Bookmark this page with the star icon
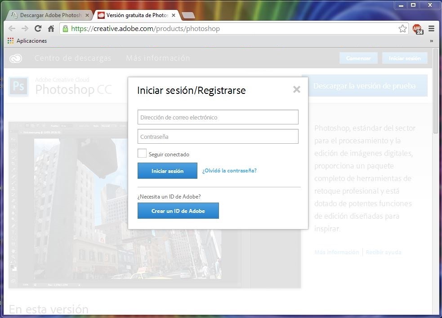This screenshot has width=442, height=318. 402,28
